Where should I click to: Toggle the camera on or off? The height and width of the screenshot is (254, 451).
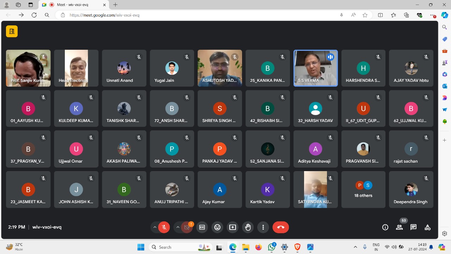[187, 228]
